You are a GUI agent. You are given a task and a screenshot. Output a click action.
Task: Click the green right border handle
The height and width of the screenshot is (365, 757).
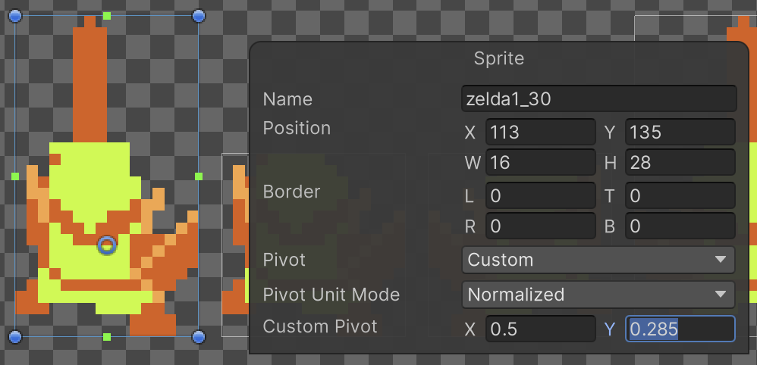(x=199, y=176)
